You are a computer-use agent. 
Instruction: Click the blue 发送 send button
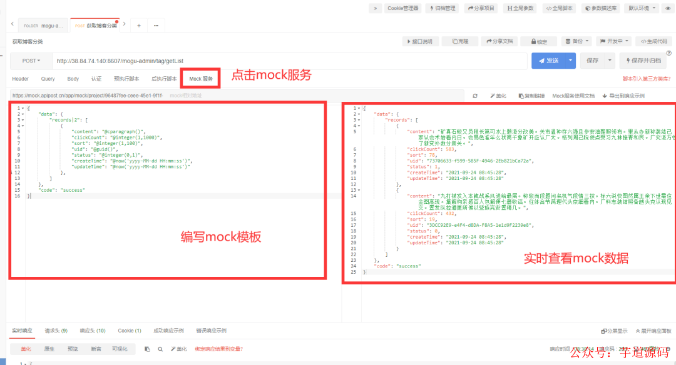[x=548, y=61]
